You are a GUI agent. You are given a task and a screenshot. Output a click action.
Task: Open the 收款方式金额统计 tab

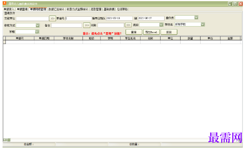77,9
